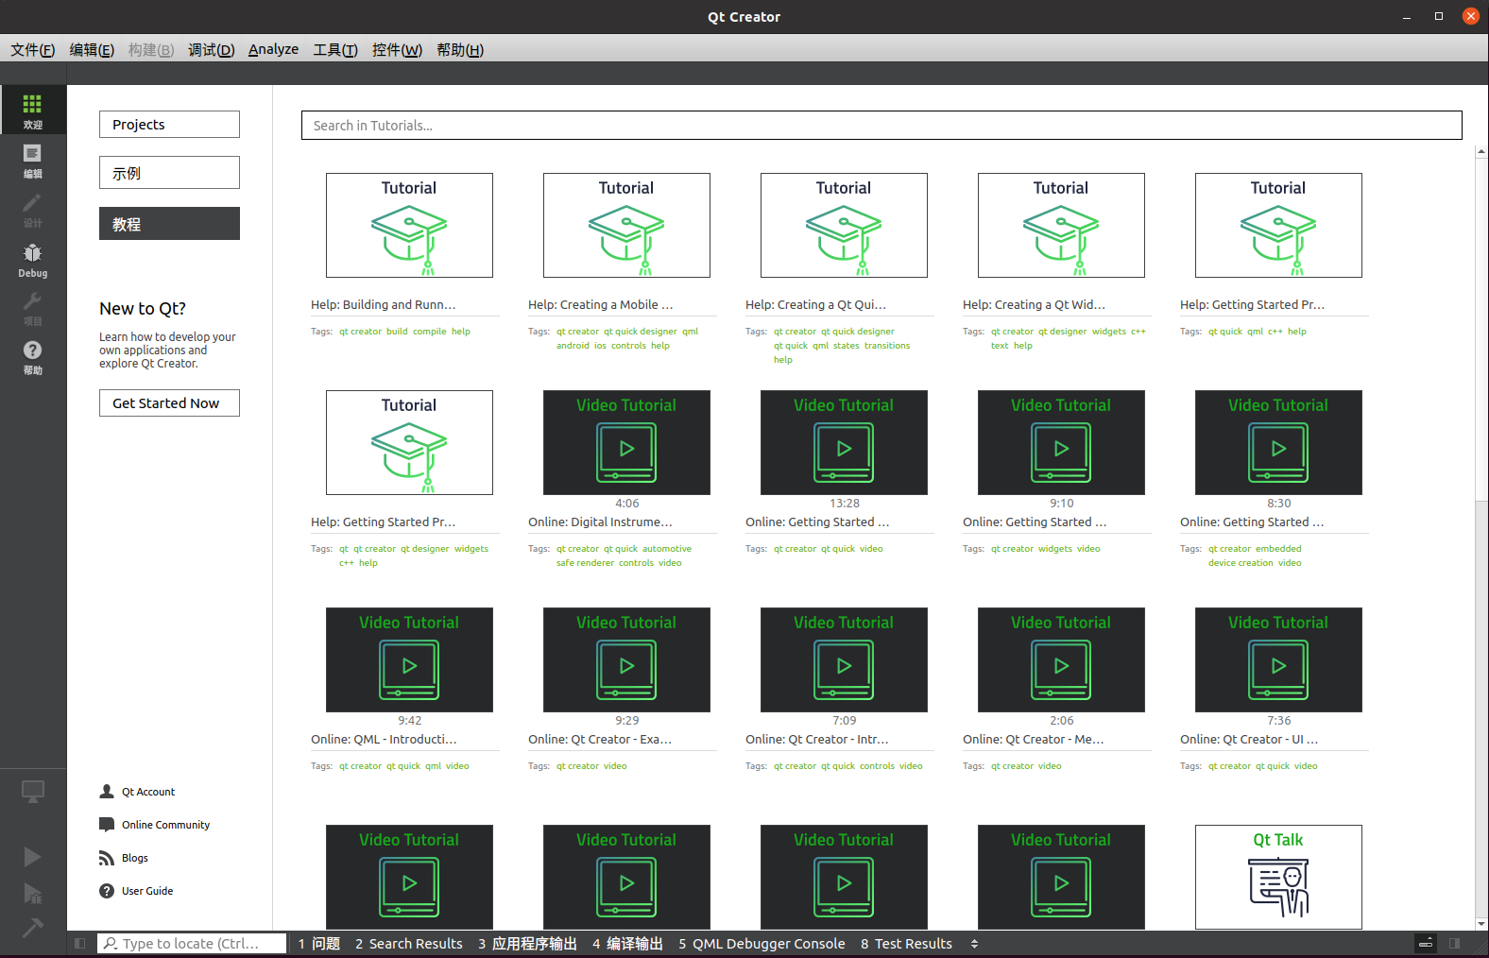Screen dimensions: 1489x958
Task: Switch to the Edit (编辑) mode
Action: tap(33, 160)
